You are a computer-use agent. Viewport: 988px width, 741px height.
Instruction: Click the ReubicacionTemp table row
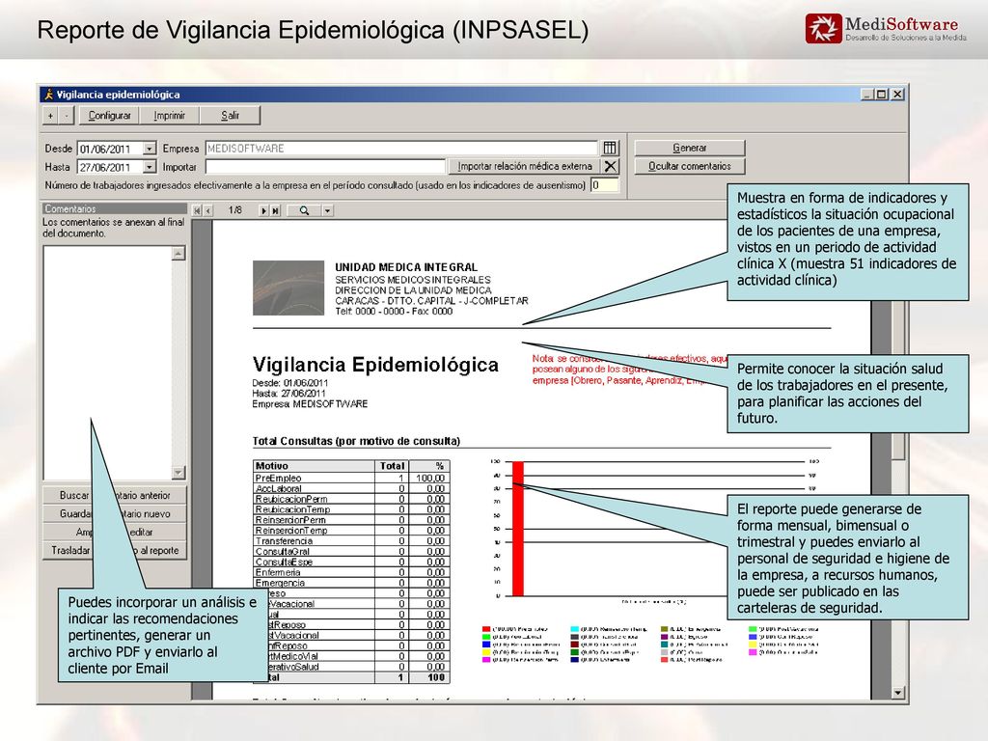click(x=351, y=509)
